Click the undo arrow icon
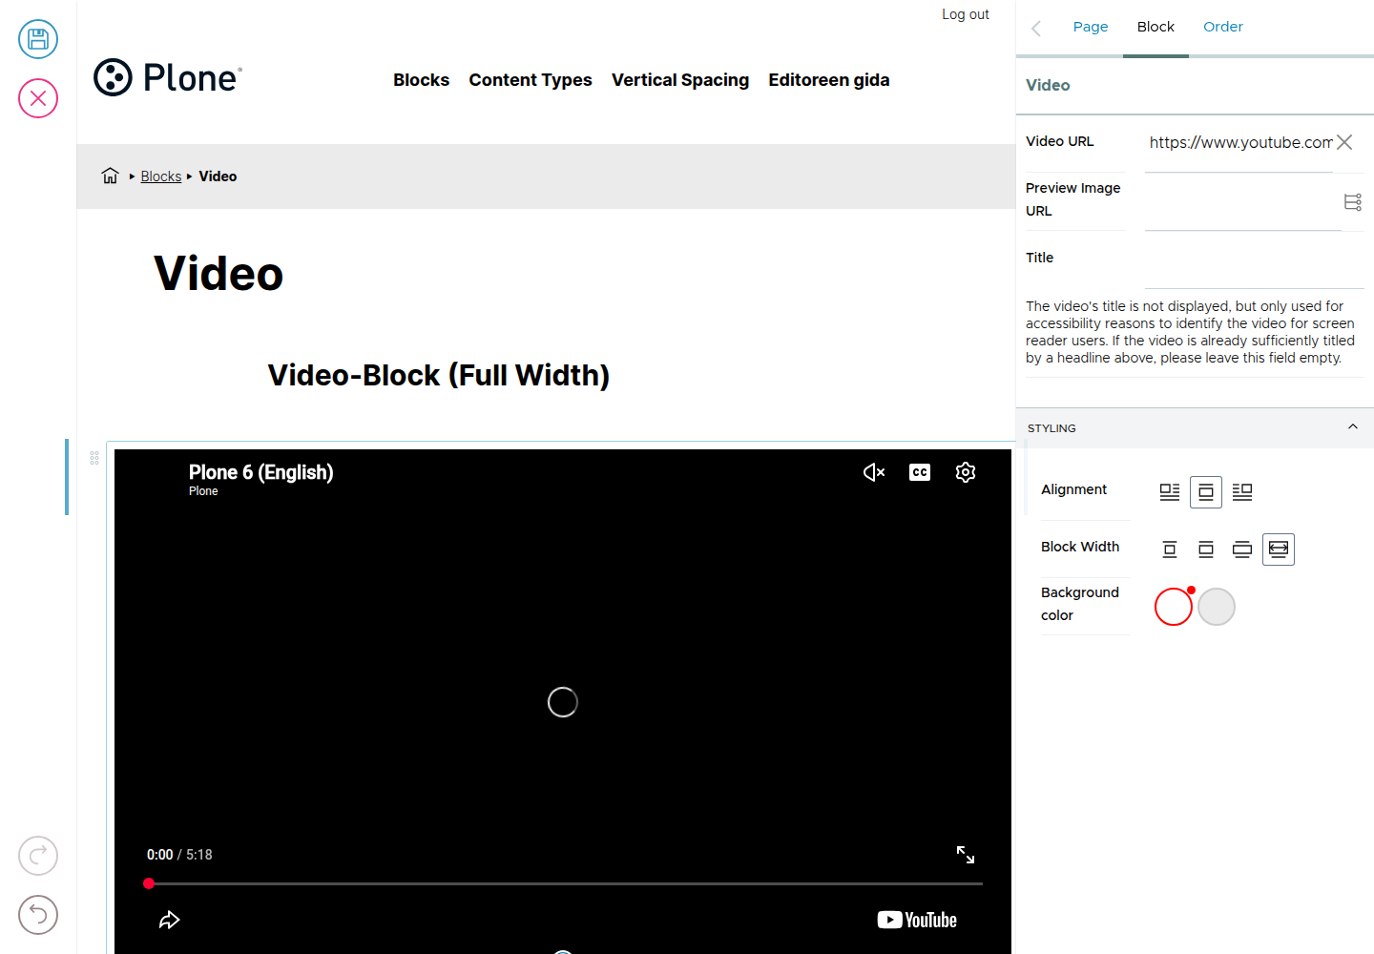The height and width of the screenshot is (954, 1374). pyautogui.click(x=38, y=915)
